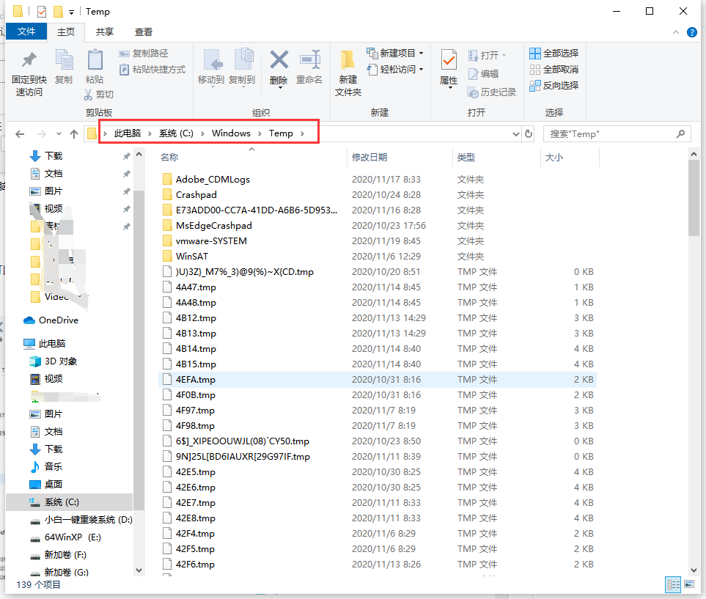Click Invert selection button

pos(554,85)
